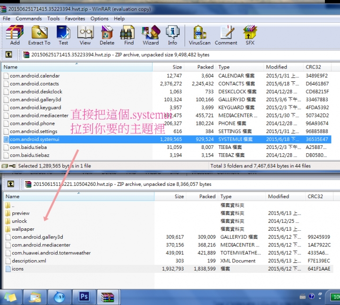
Task: Open the Help menu
Action: tap(119, 18)
